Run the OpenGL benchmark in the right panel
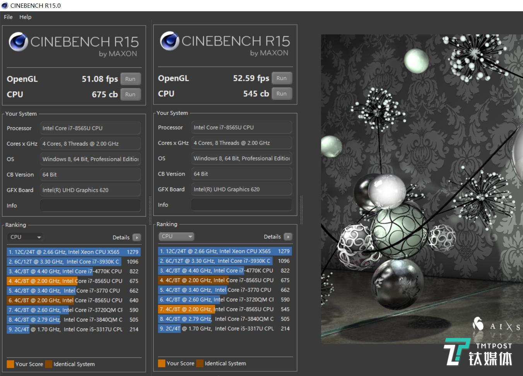The height and width of the screenshot is (376, 523). coord(282,78)
